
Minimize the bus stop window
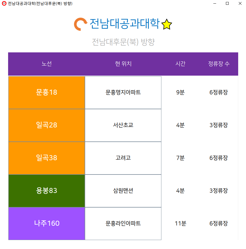tap(215, 3)
